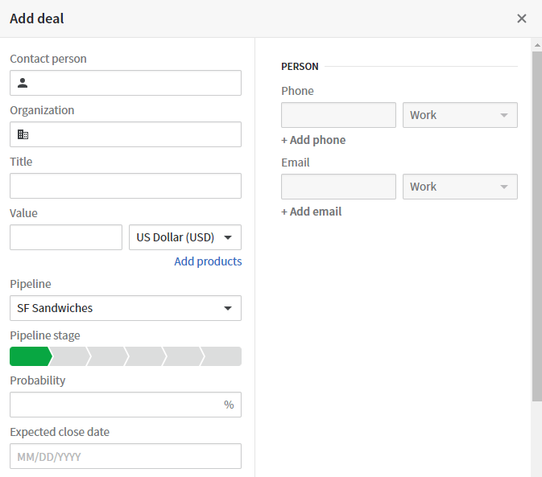Click into the Probability percent field
Screen dimensions: 542x477
point(126,404)
